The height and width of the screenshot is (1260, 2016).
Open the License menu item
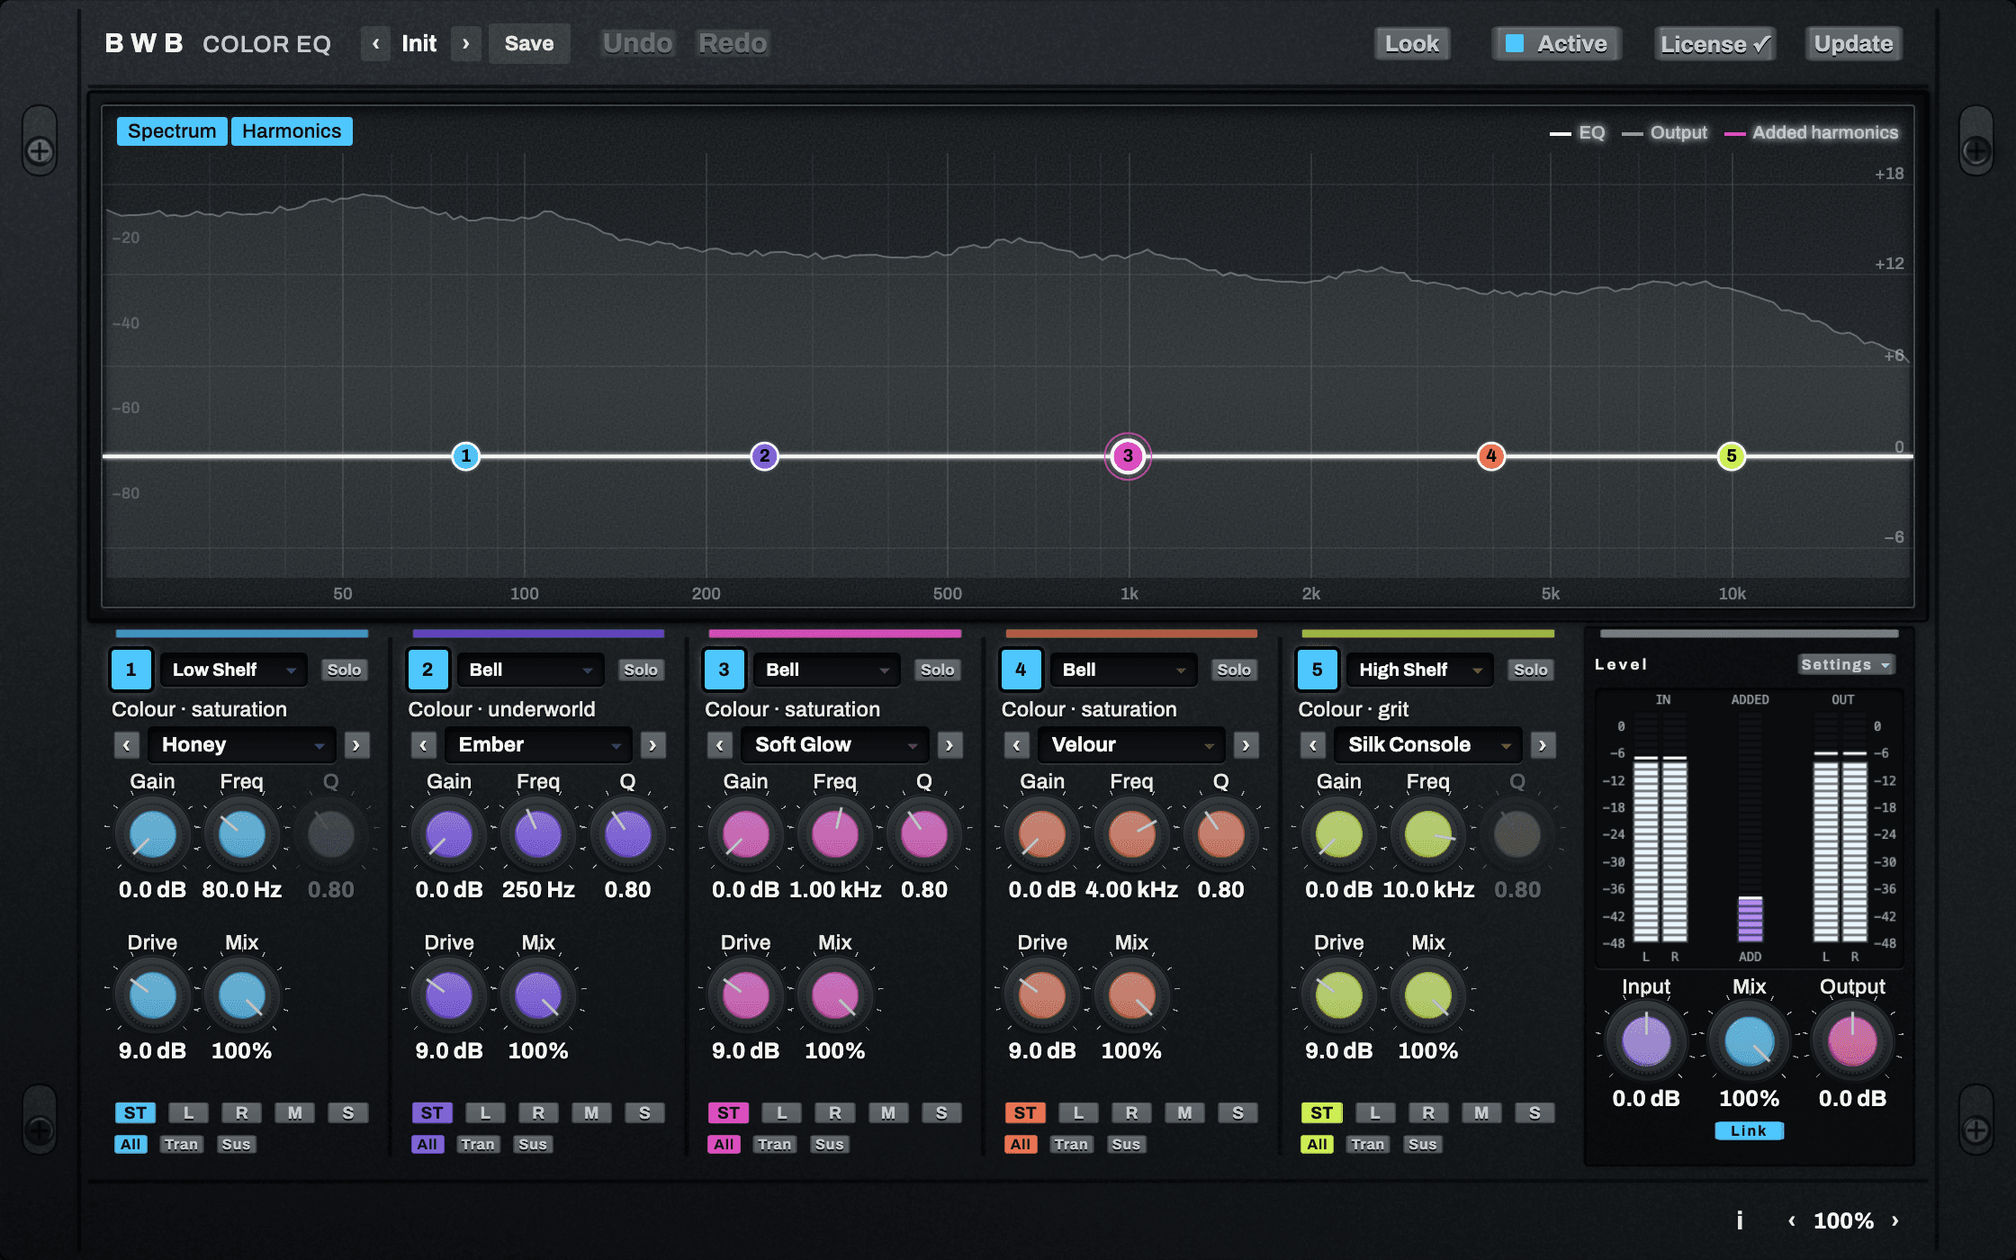pyautogui.click(x=1714, y=43)
